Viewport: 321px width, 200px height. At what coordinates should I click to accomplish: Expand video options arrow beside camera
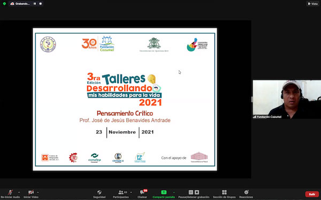pos(37,192)
